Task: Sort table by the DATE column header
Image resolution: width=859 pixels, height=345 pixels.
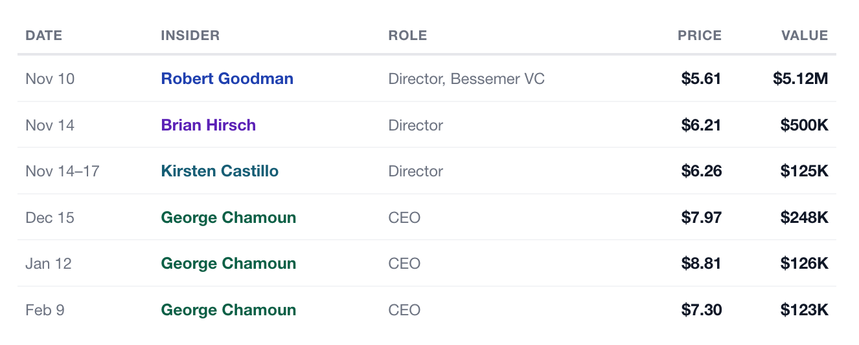Action: (x=44, y=36)
